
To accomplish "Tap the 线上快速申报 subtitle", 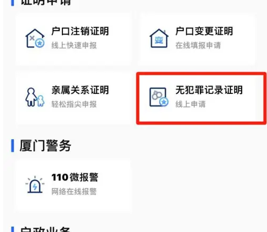I will (74, 45).
